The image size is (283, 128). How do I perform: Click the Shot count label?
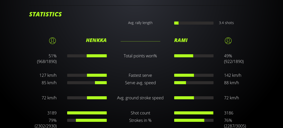(140, 113)
